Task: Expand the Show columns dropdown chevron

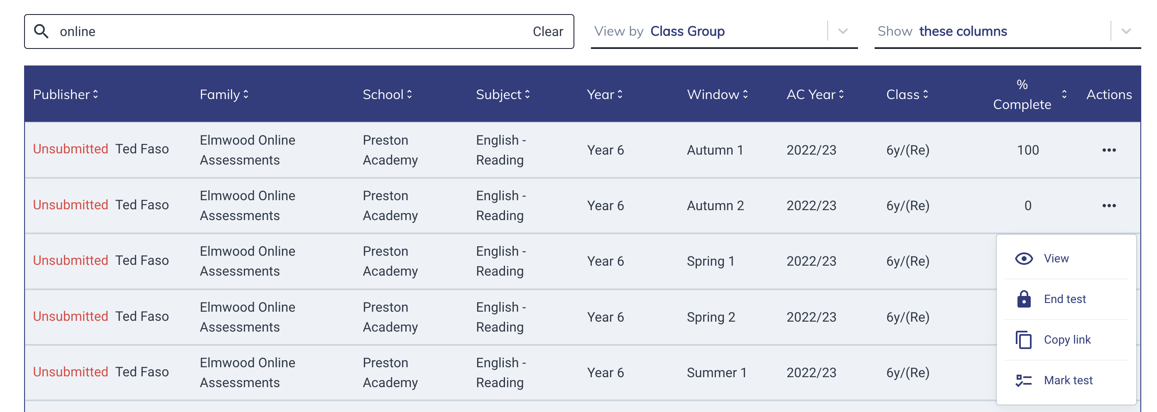Action: pos(1126,31)
